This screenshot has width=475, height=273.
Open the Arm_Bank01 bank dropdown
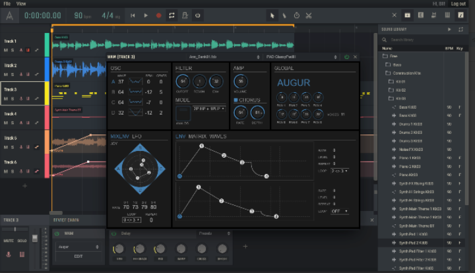[223, 57]
